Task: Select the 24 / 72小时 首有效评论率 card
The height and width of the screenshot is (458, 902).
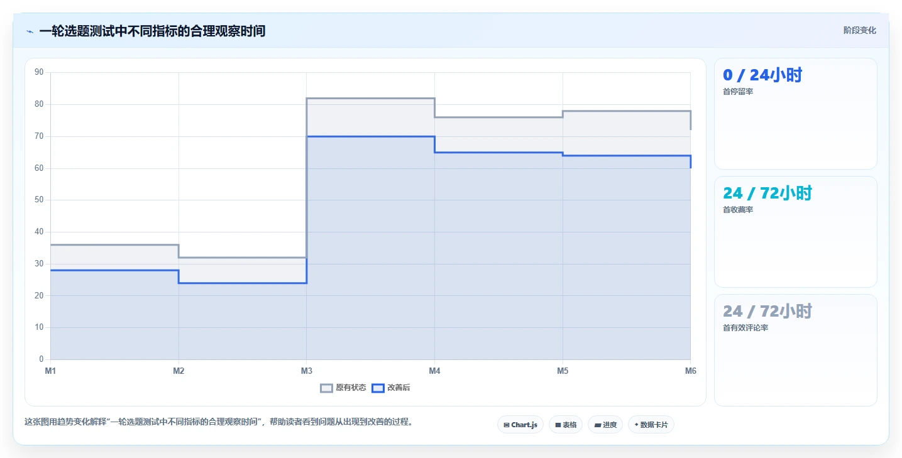Action: click(x=796, y=350)
